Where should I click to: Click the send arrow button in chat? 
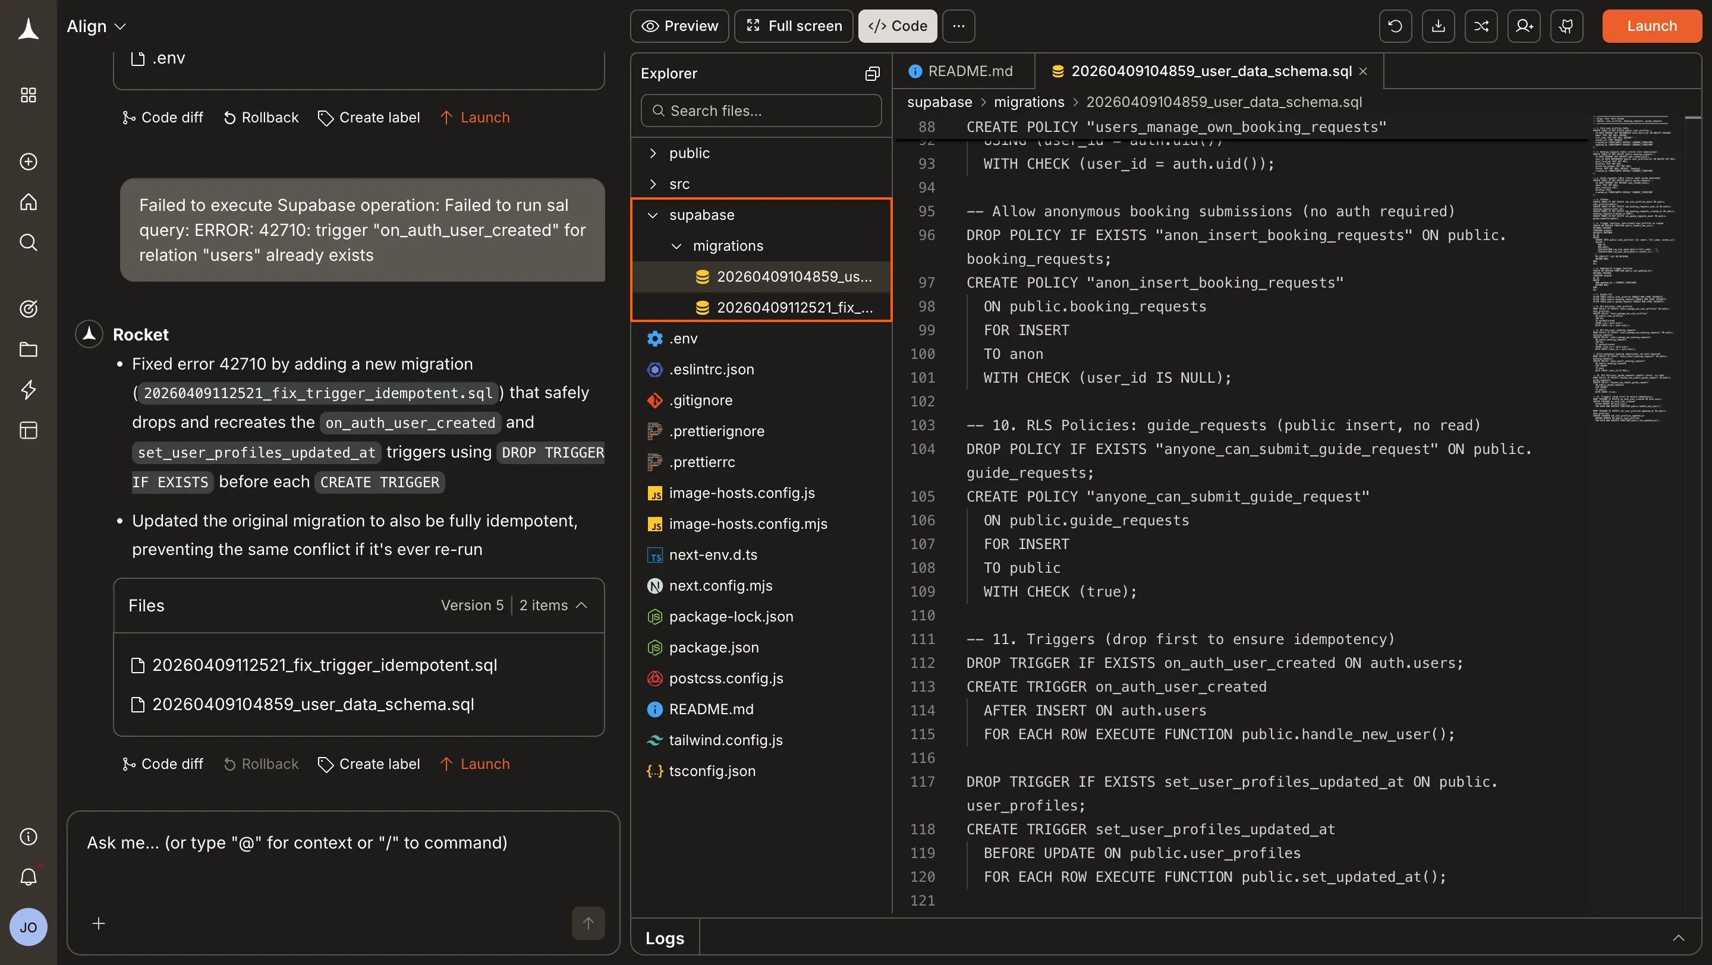pyautogui.click(x=588, y=923)
